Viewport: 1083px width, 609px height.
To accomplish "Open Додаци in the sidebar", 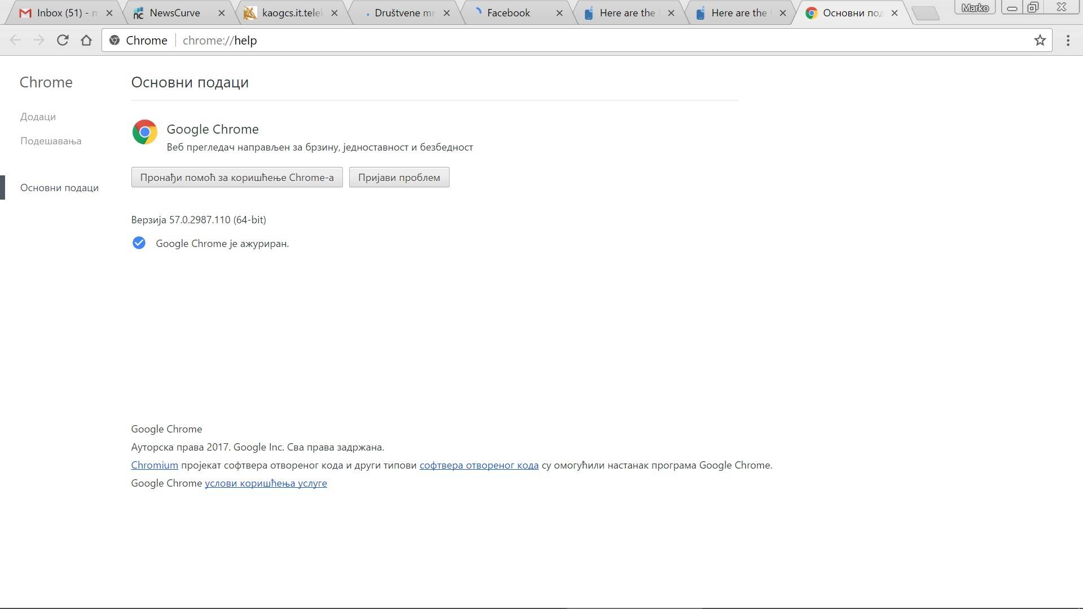I will [38, 117].
